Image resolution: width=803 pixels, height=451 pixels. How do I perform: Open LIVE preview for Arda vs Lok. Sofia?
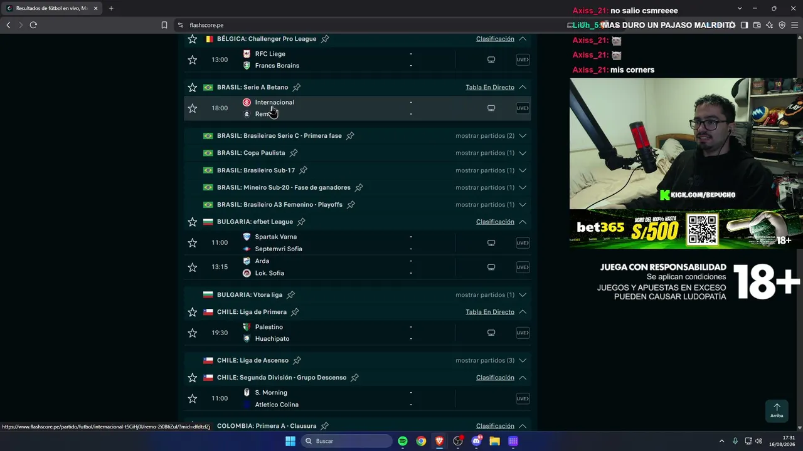click(x=523, y=267)
